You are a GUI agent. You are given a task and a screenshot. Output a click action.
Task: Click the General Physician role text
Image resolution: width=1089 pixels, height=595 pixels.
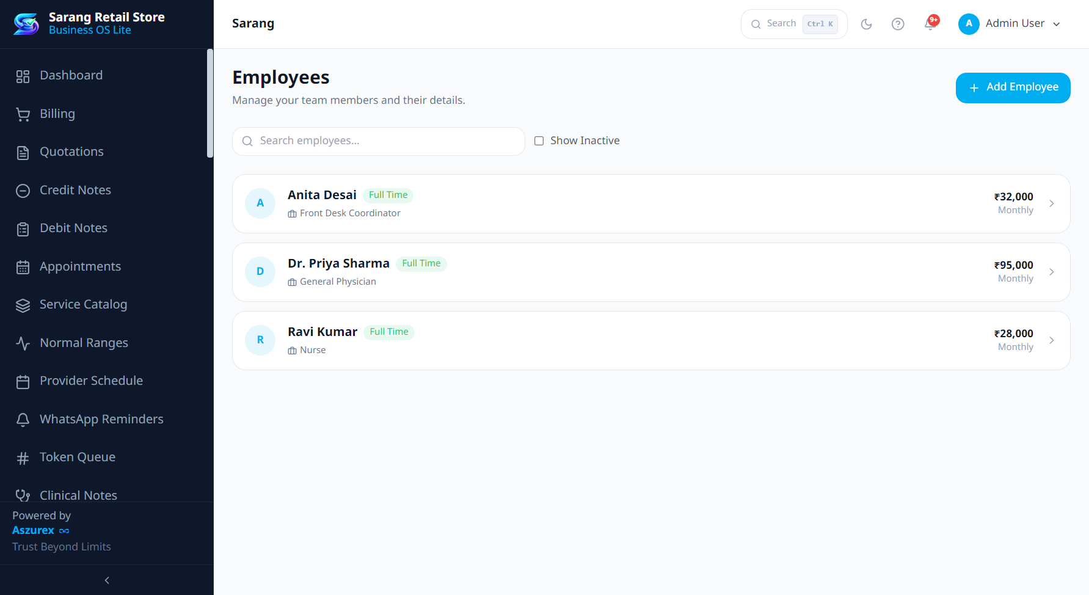click(338, 282)
